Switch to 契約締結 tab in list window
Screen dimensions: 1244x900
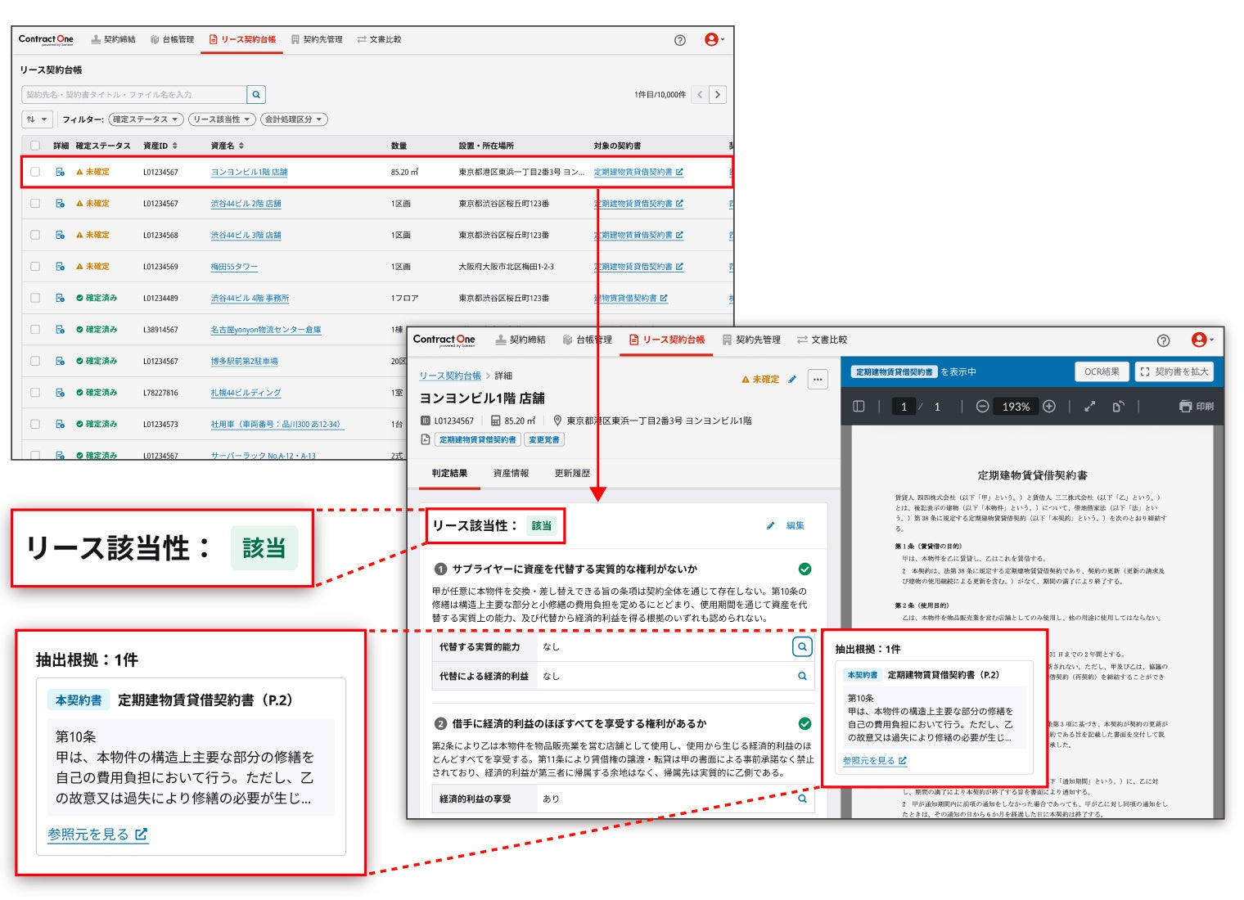point(113,39)
